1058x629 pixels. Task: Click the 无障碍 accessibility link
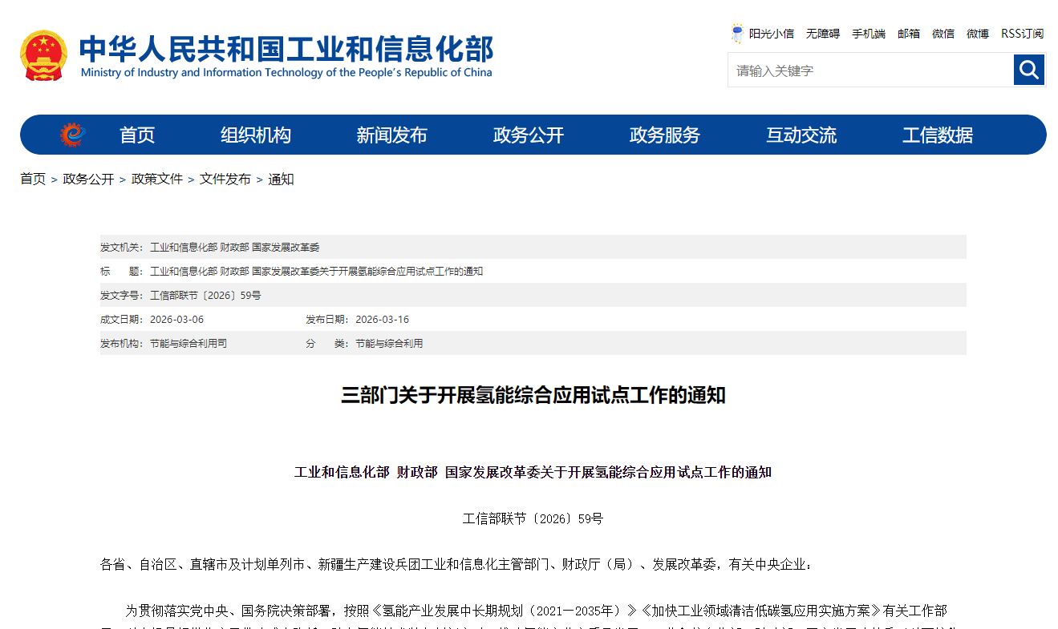click(x=822, y=34)
